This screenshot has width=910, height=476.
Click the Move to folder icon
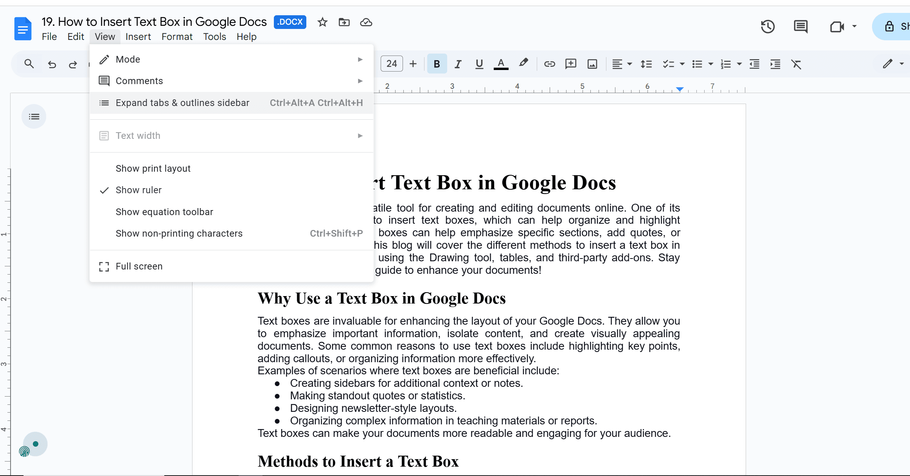[x=344, y=22]
